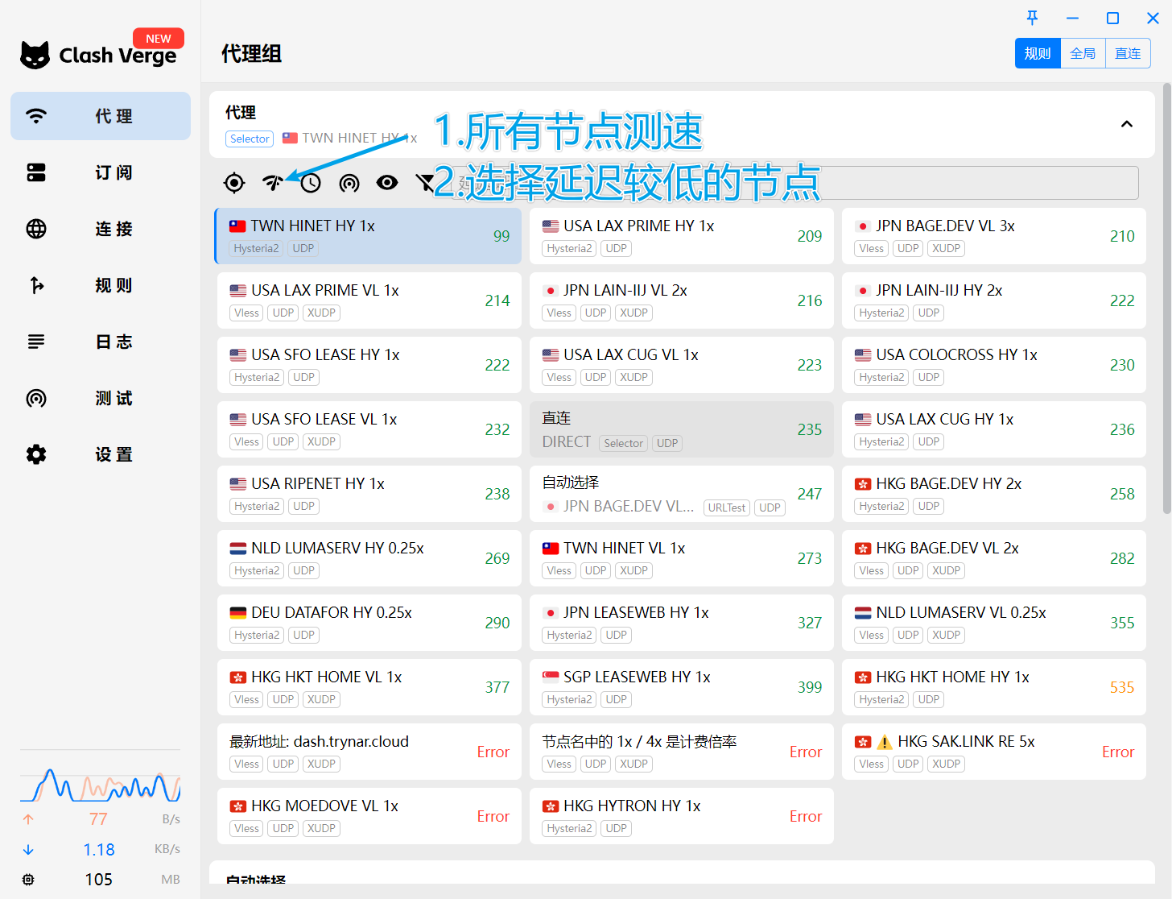This screenshot has width=1172, height=899.
Task: Click the test URL broadcast icon
Action: (x=349, y=183)
